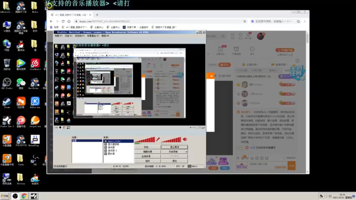Toggle music_title source checkbox
356x200 pixels.
[x=105, y=141]
